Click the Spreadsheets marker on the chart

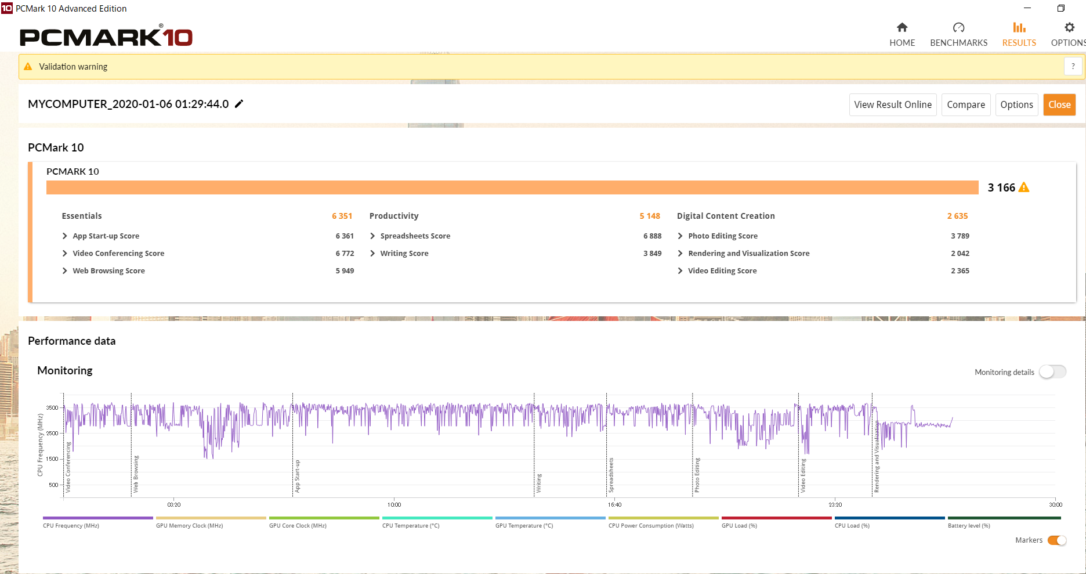click(611, 475)
